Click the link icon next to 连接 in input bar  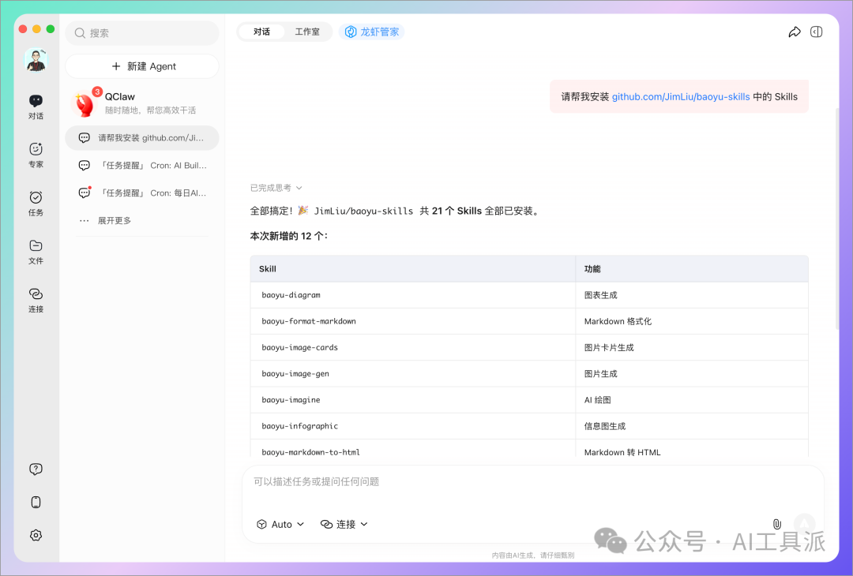tap(326, 525)
